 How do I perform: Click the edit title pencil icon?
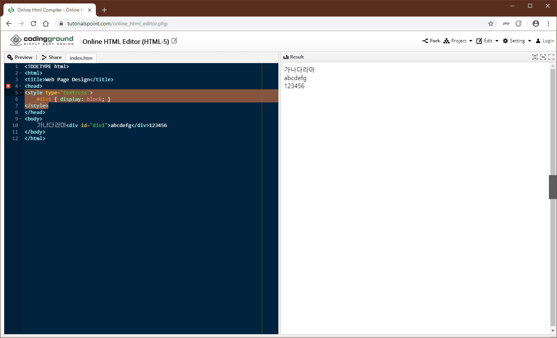tap(174, 40)
